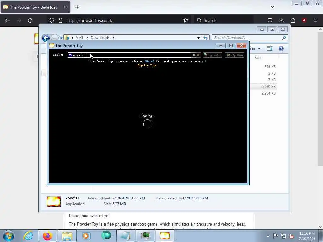The image size is (323, 242).
Task: Open Explorer help
Action: tap(281, 49)
